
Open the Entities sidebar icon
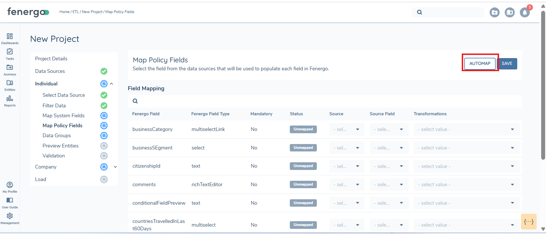click(x=10, y=83)
